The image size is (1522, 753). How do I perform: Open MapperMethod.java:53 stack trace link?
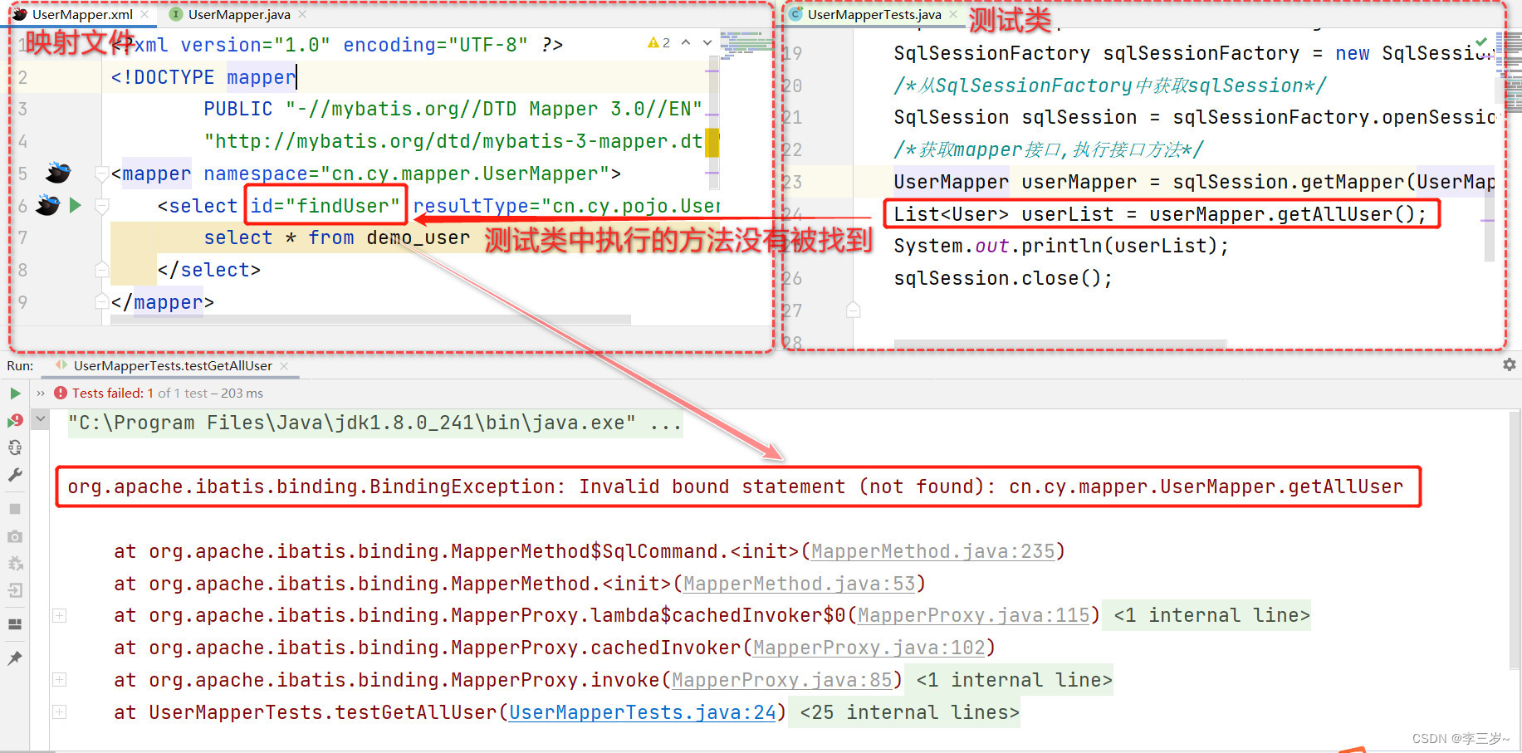pos(800,584)
